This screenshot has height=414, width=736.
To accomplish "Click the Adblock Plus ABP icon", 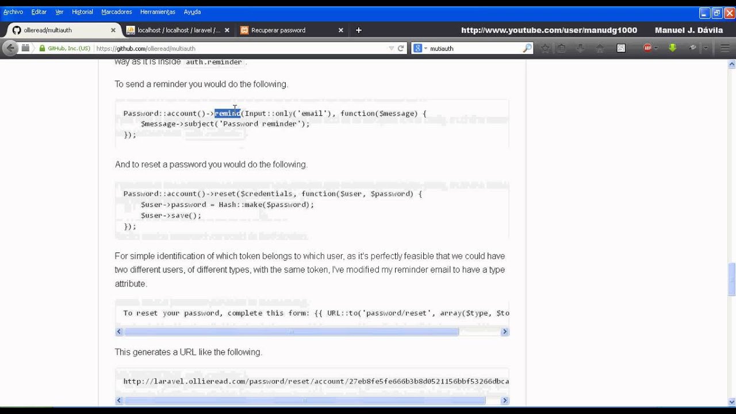I will click(647, 48).
